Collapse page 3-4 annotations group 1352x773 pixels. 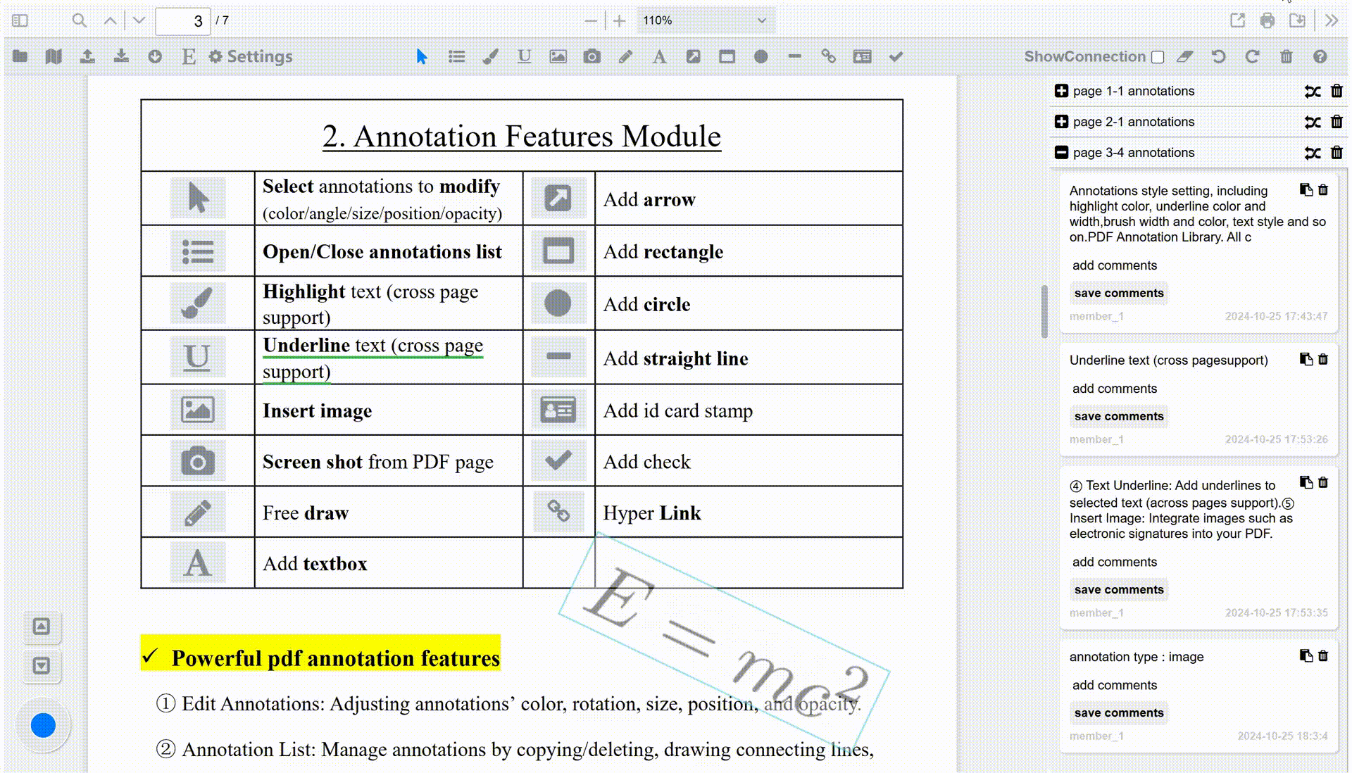coord(1061,152)
